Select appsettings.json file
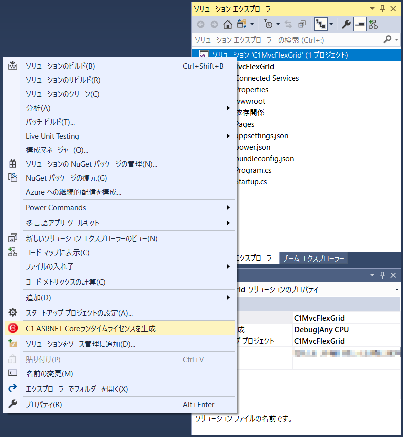403x437 pixels. 262,136
